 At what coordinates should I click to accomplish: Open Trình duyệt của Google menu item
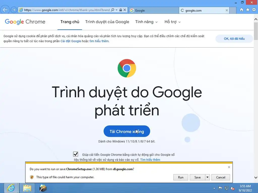tap(107, 22)
